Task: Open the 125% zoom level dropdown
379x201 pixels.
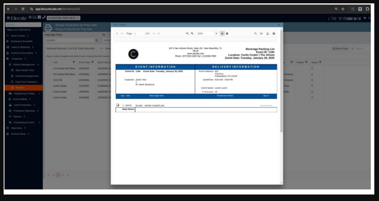Action: (216, 34)
